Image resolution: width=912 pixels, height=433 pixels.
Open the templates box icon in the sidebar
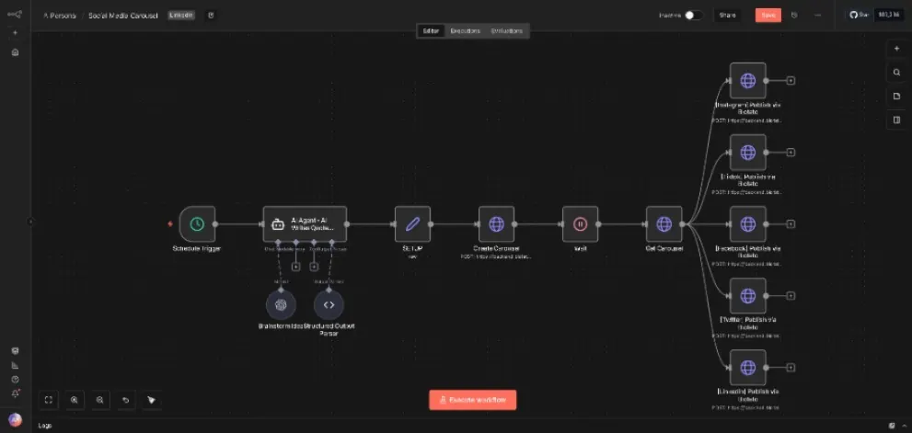tap(15, 351)
